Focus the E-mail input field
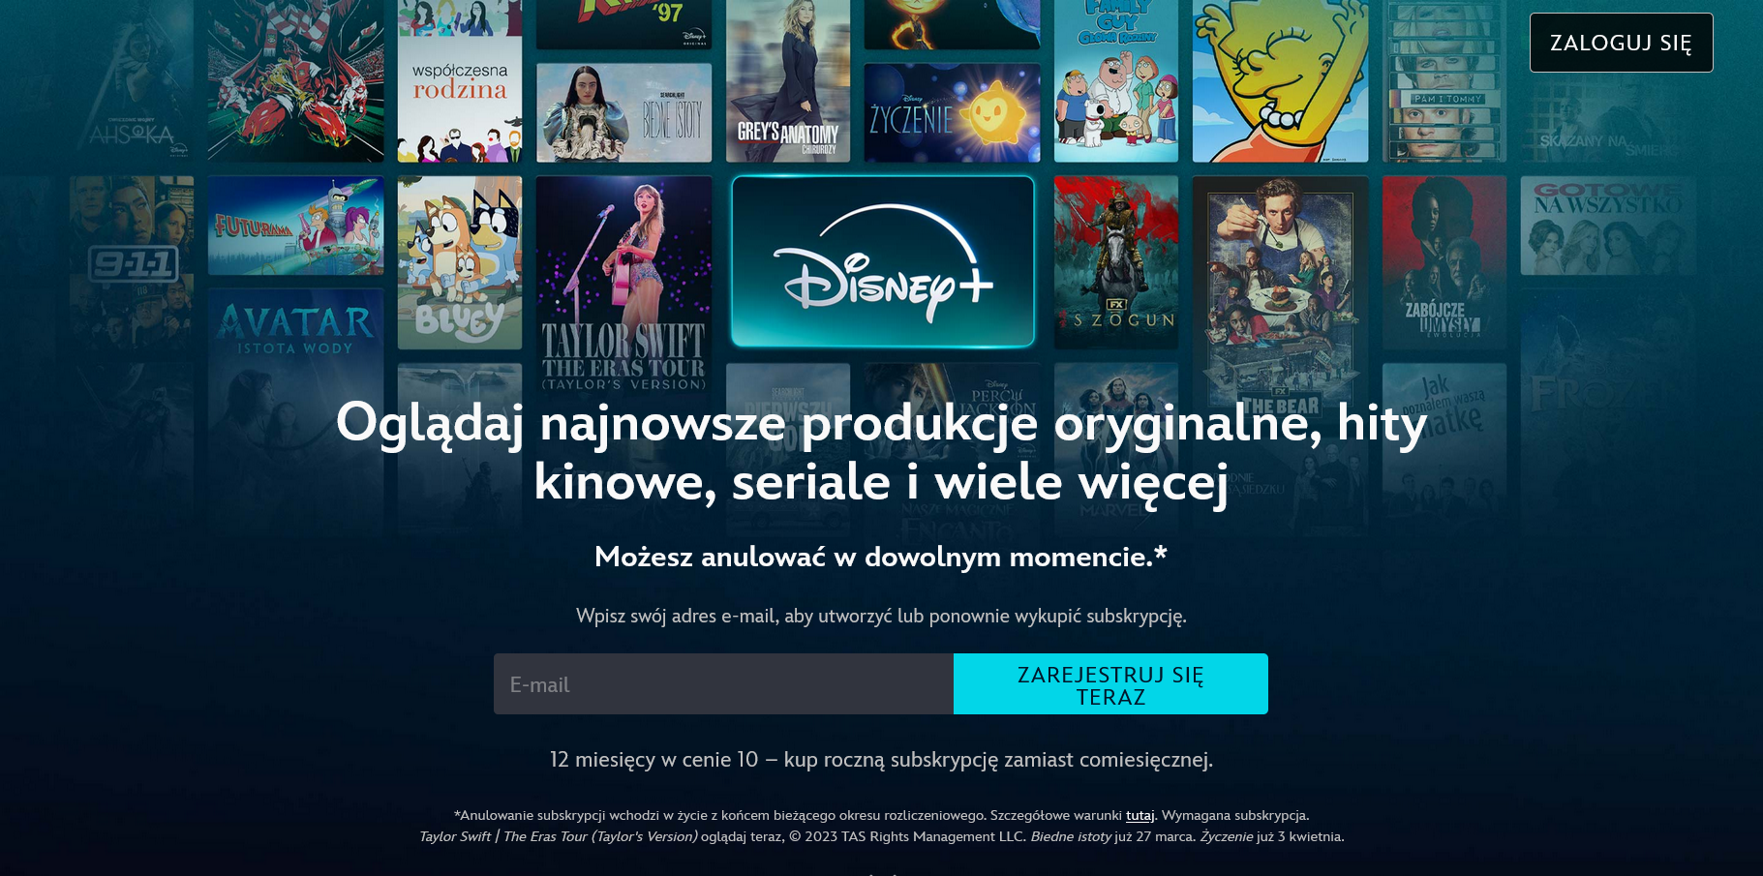Screen dimensions: 1763x876 [723, 684]
